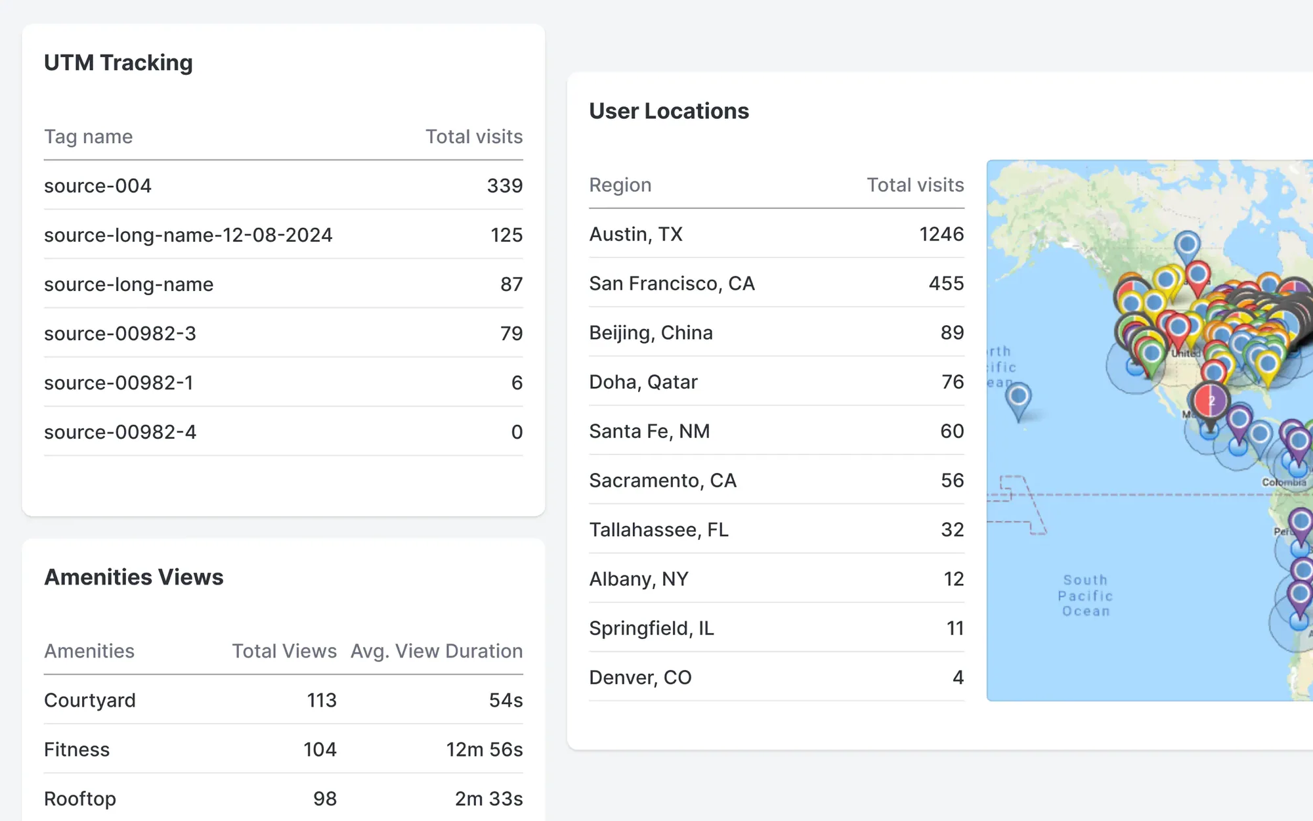This screenshot has height=821, width=1313.
Task: Click the Amenities column header
Action: tap(89, 651)
